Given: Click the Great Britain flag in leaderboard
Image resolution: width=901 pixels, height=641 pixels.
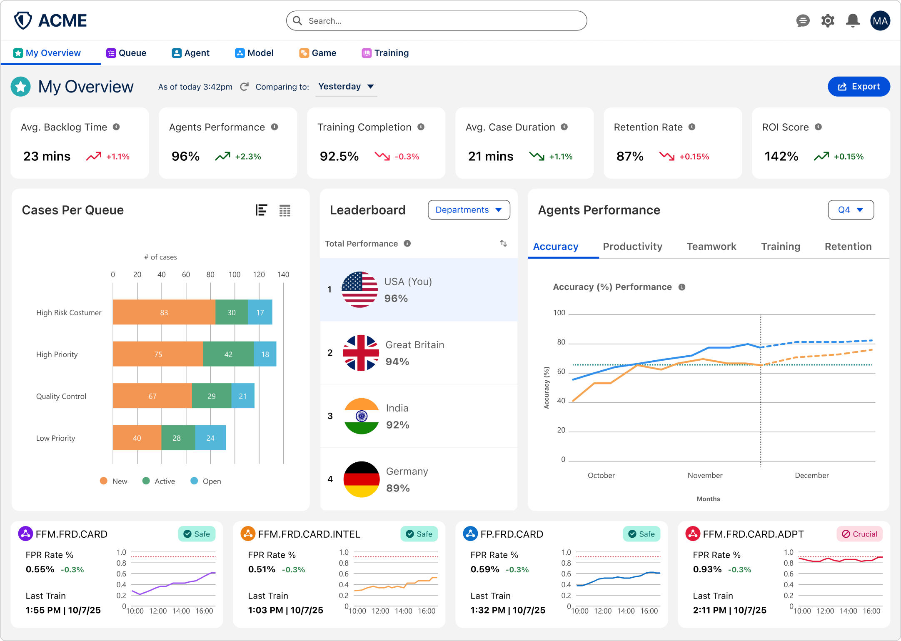Looking at the screenshot, I should pos(361,353).
